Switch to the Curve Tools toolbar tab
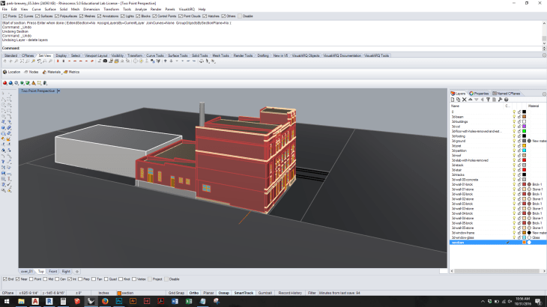This screenshot has width=547, height=307. [x=155, y=55]
